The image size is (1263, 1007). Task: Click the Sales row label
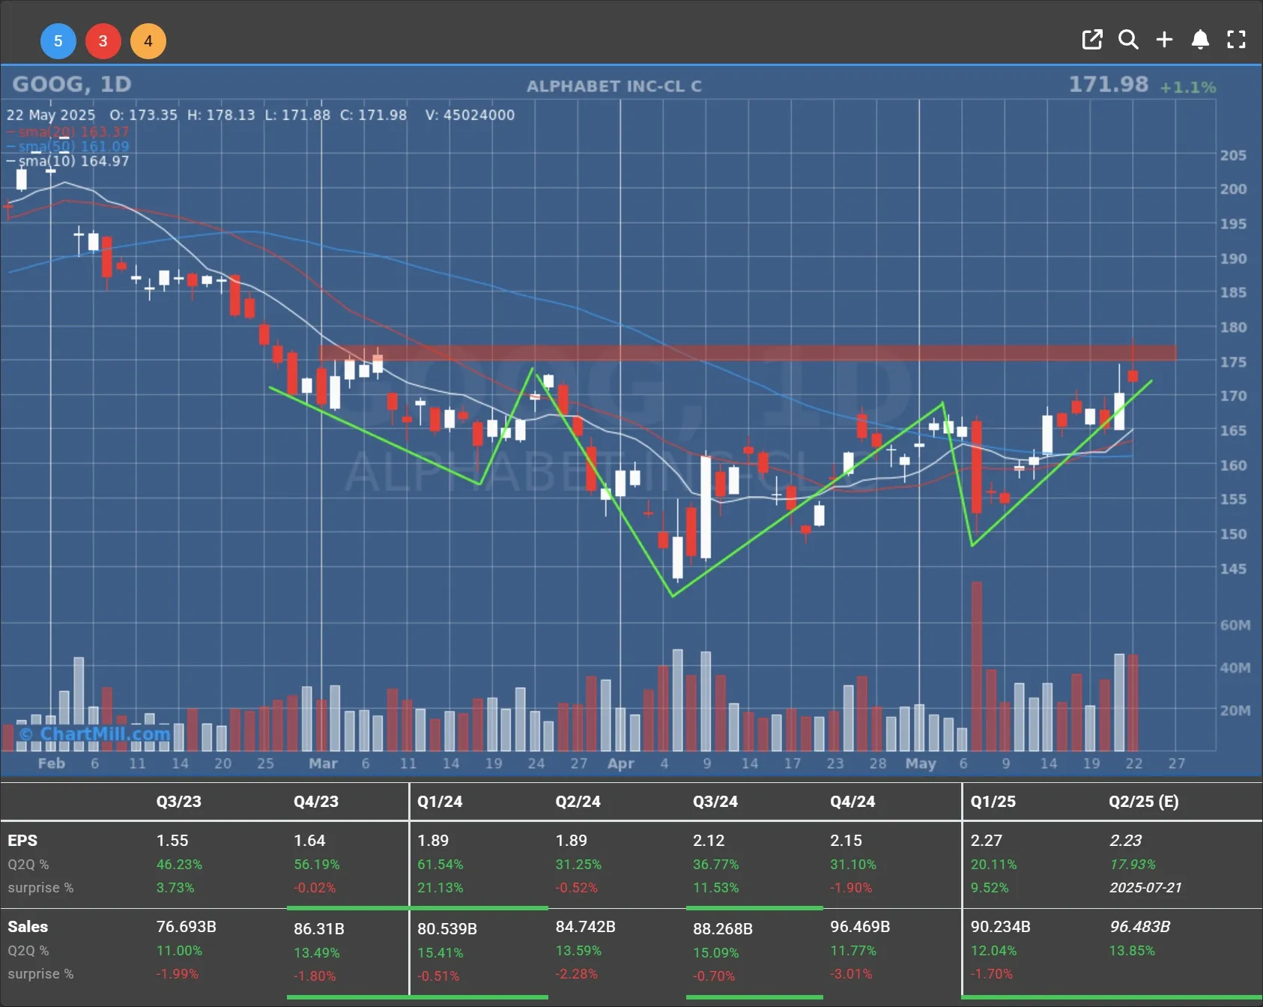coord(28,927)
